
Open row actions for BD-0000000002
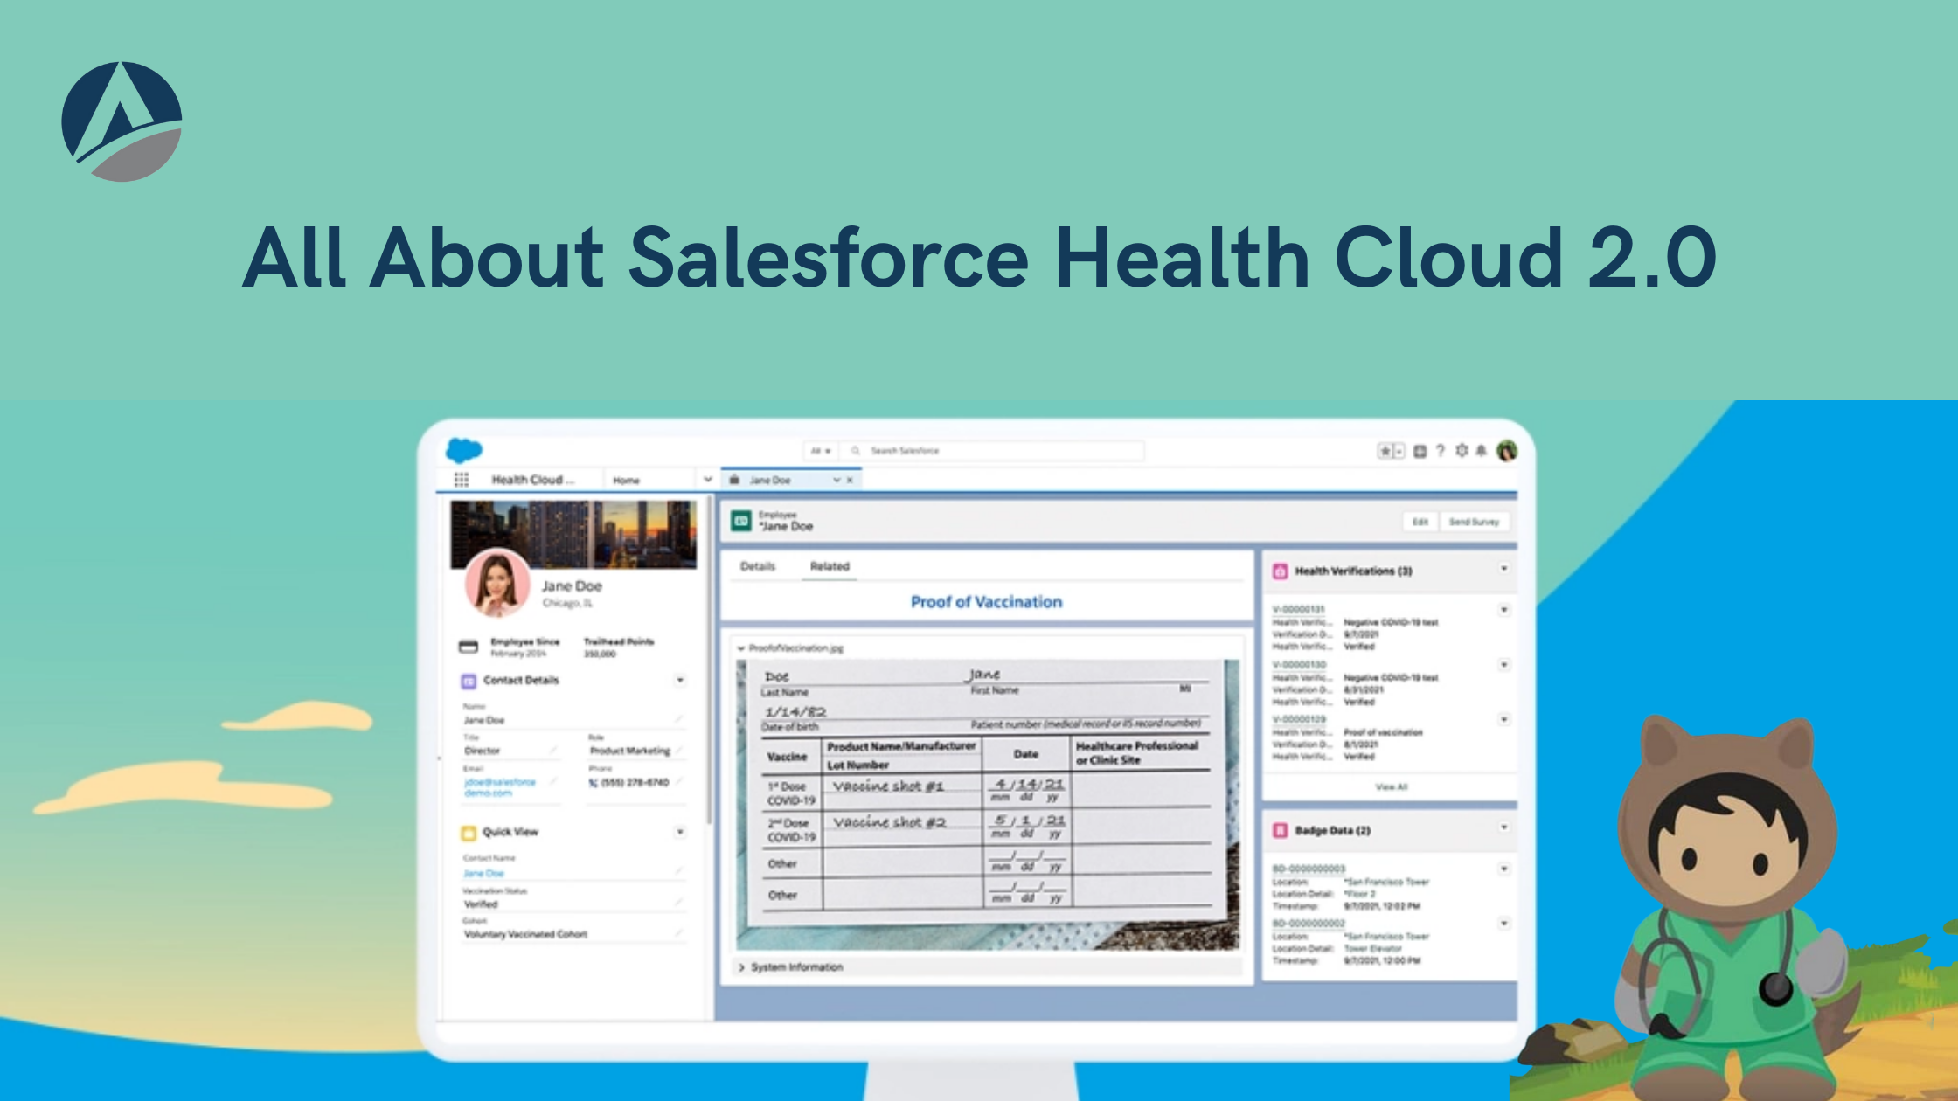tap(1504, 923)
